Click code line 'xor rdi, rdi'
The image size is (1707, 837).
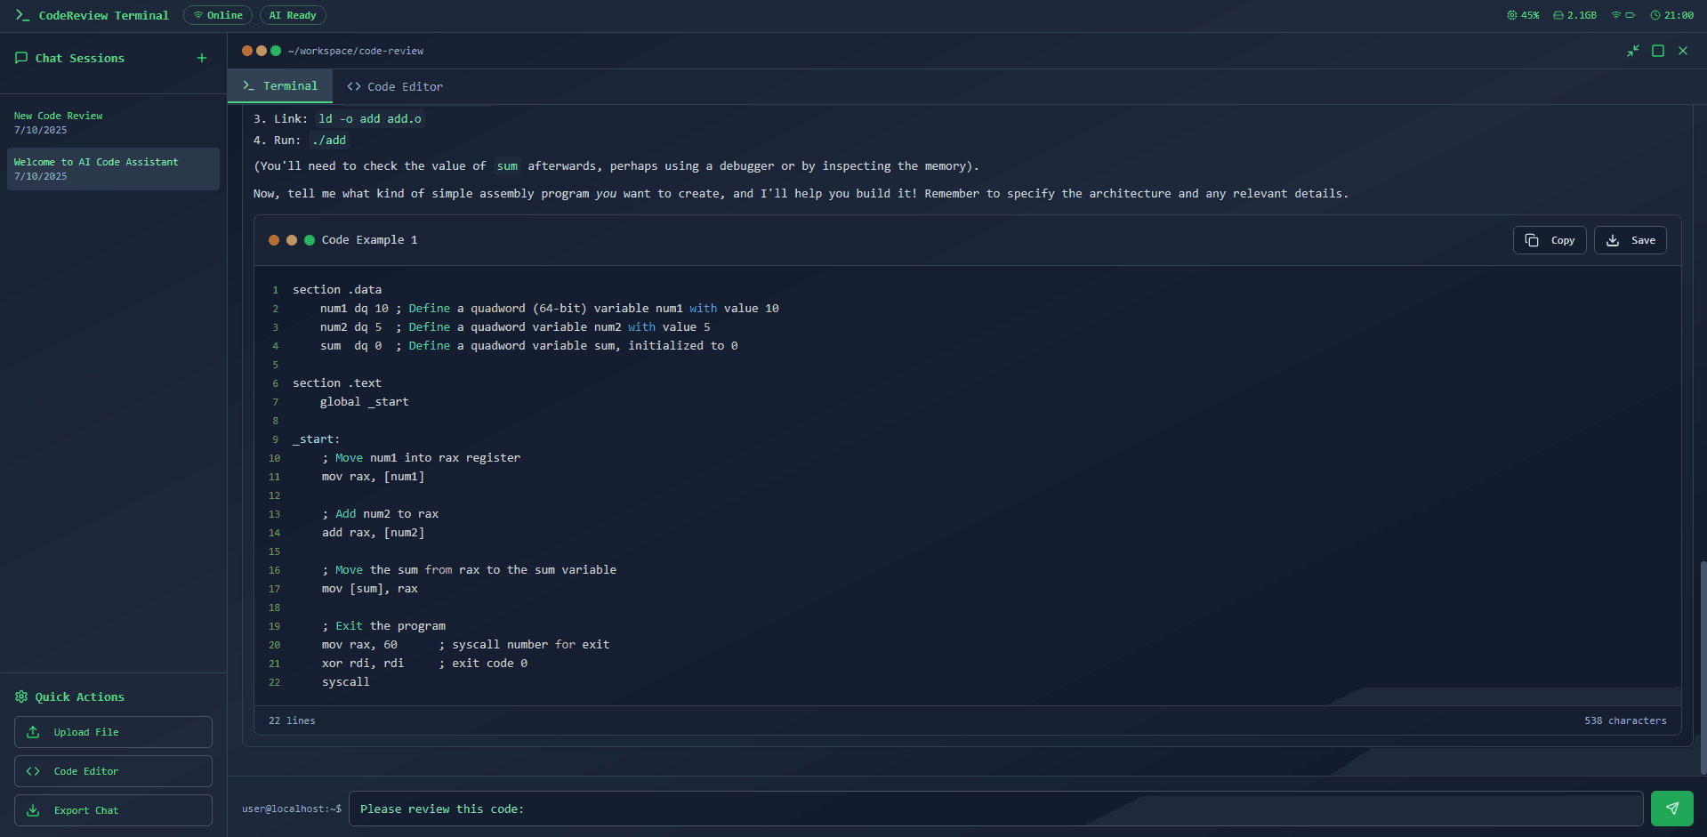pos(363,664)
